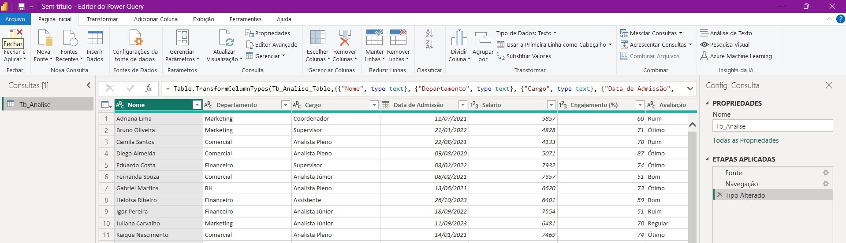The height and width of the screenshot is (243, 846).
Task: Open Nova Fonte data source icon
Action: (44, 38)
